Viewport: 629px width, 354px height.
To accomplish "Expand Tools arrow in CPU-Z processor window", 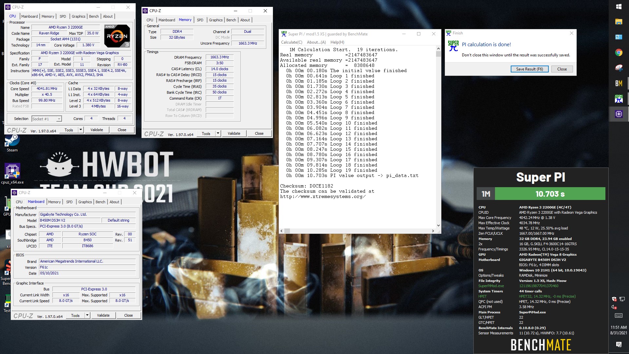I will click(x=81, y=130).
